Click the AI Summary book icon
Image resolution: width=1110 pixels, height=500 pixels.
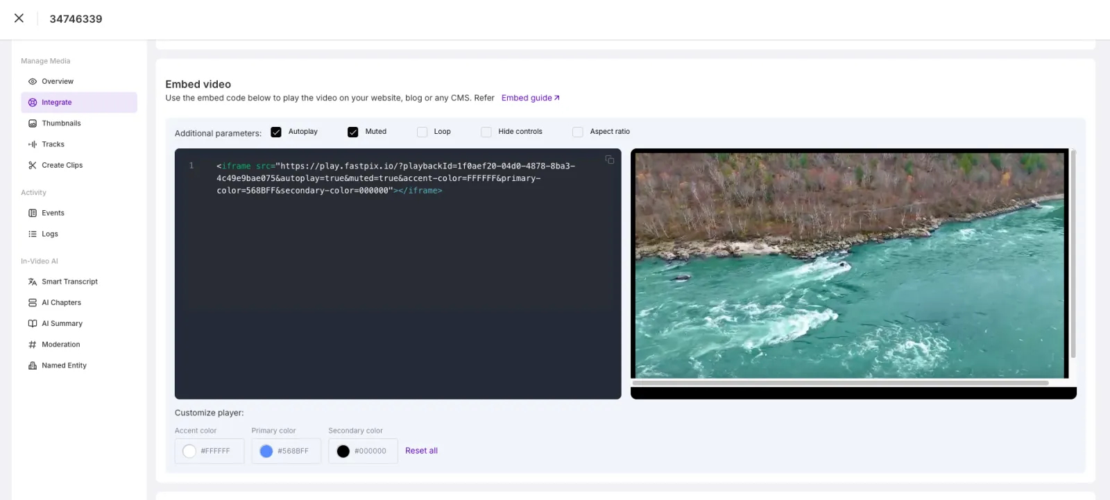pyautogui.click(x=33, y=323)
